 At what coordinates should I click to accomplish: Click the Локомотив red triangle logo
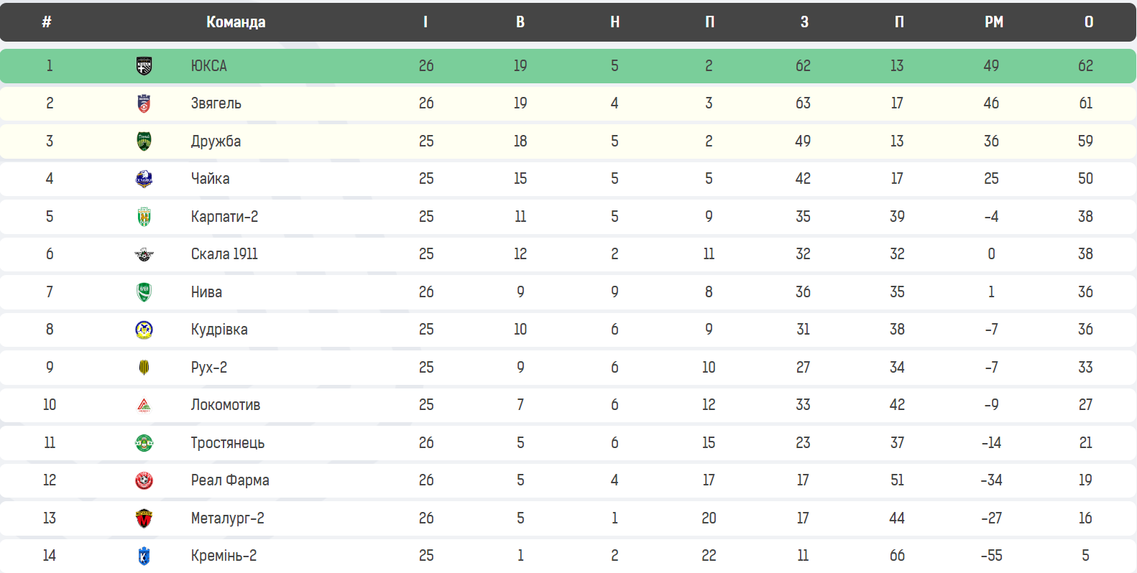pos(144,406)
